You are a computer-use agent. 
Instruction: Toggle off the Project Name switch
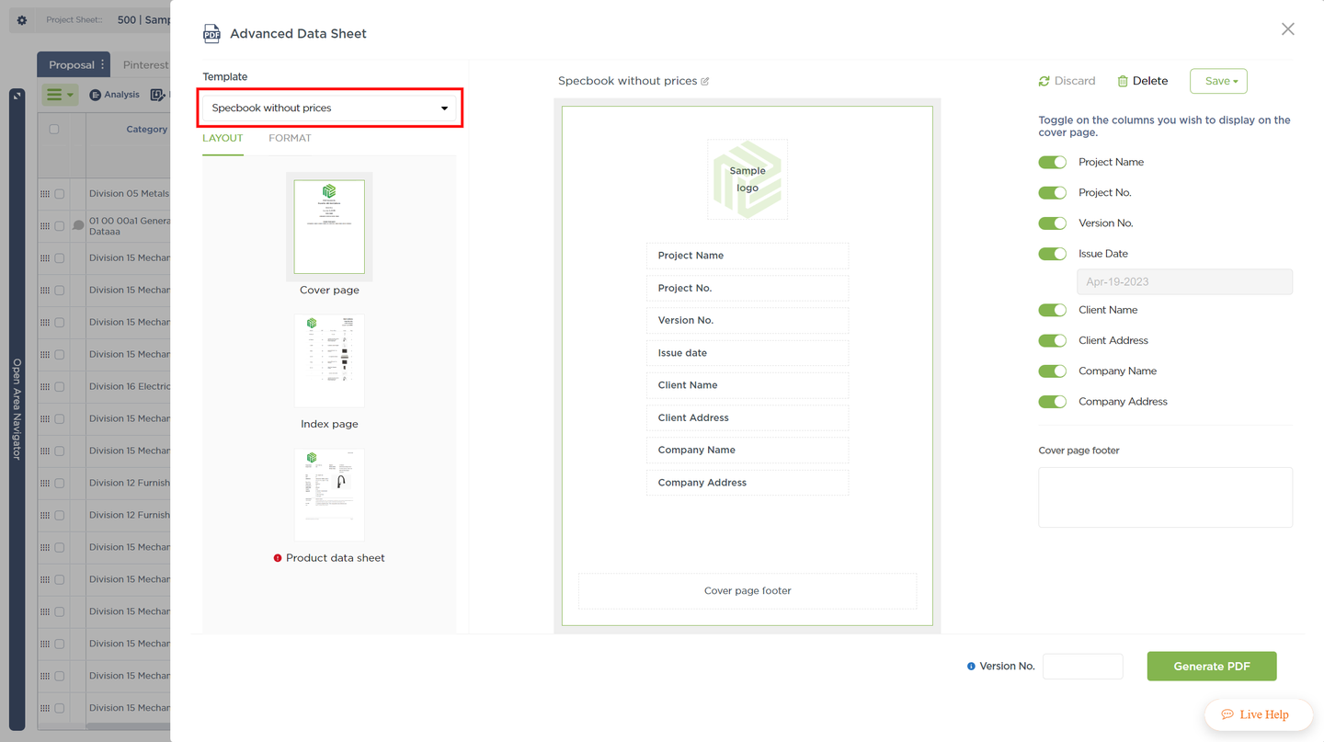tap(1052, 162)
